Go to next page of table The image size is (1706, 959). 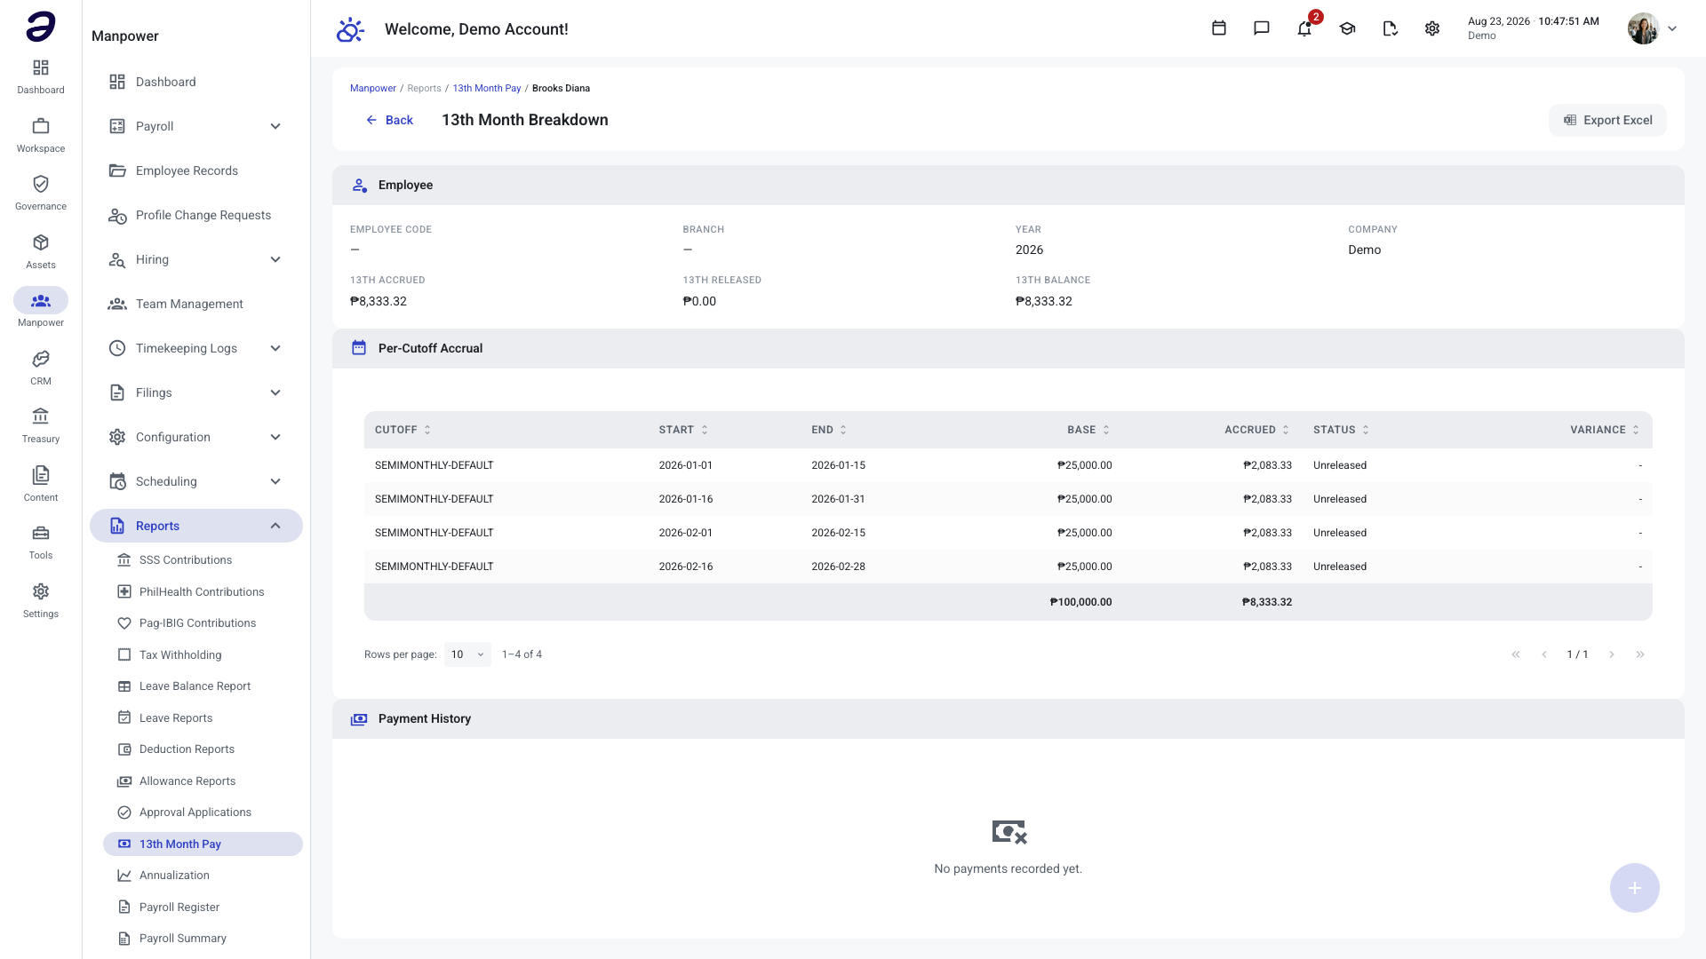pyautogui.click(x=1612, y=654)
